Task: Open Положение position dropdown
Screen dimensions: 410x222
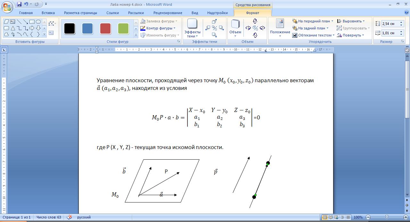Action: coord(280,28)
